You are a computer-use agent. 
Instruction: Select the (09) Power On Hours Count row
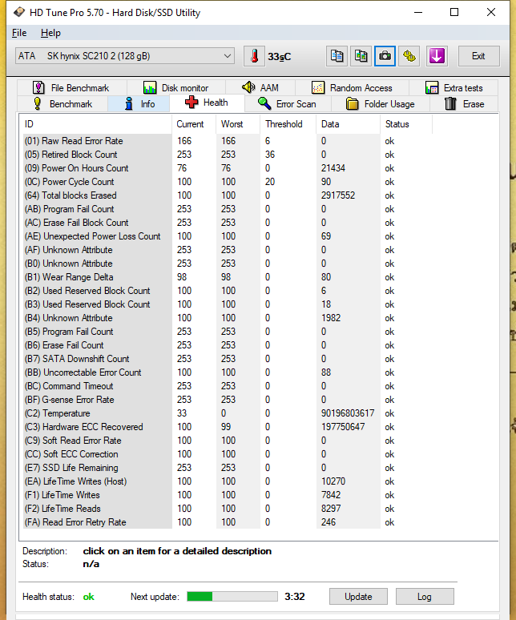coord(228,168)
